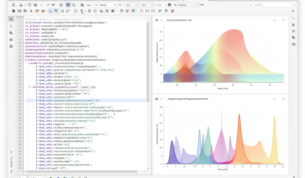Viewport: 305px width, 178px height.
Task: Click the X button below the search field
Action: point(293,11)
